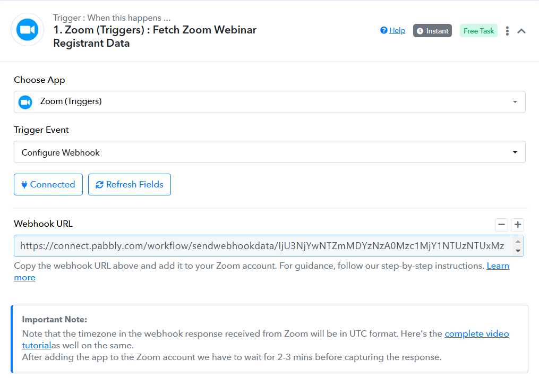Image resolution: width=539 pixels, height=385 pixels.
Task: Click the minus button beside Webhook URL
Action: (501, 225)
